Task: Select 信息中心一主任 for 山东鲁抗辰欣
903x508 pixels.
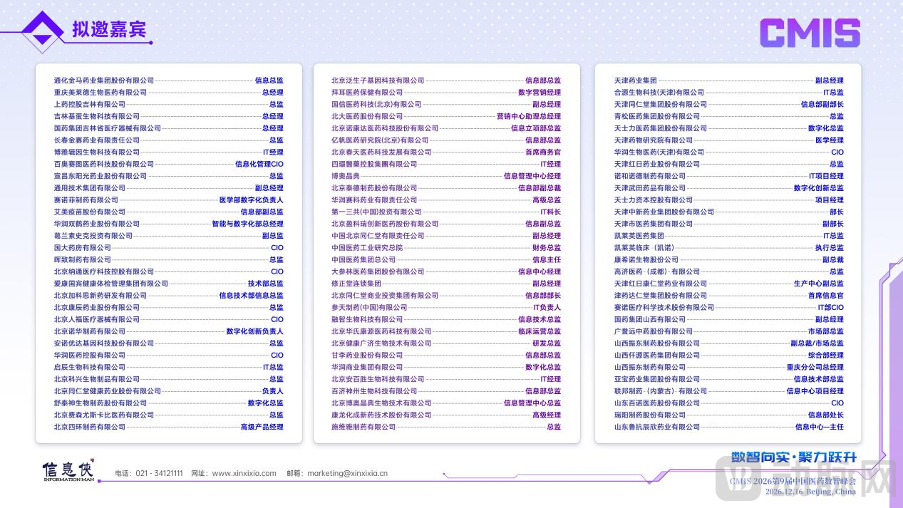Action: coord(820,427)
